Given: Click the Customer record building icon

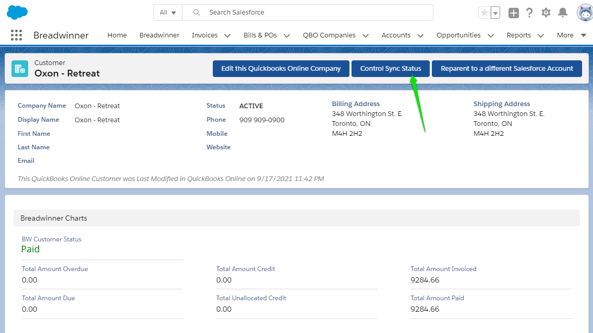Looking at the screenshot, I should coord(20,69).
